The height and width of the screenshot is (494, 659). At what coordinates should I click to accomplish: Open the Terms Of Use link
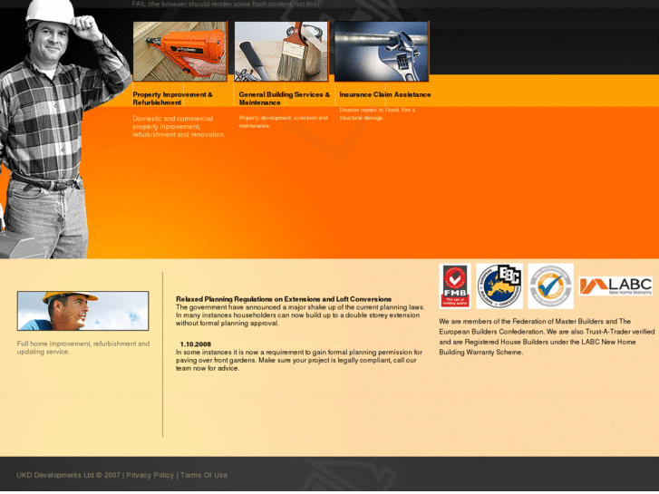coord(204,475)
